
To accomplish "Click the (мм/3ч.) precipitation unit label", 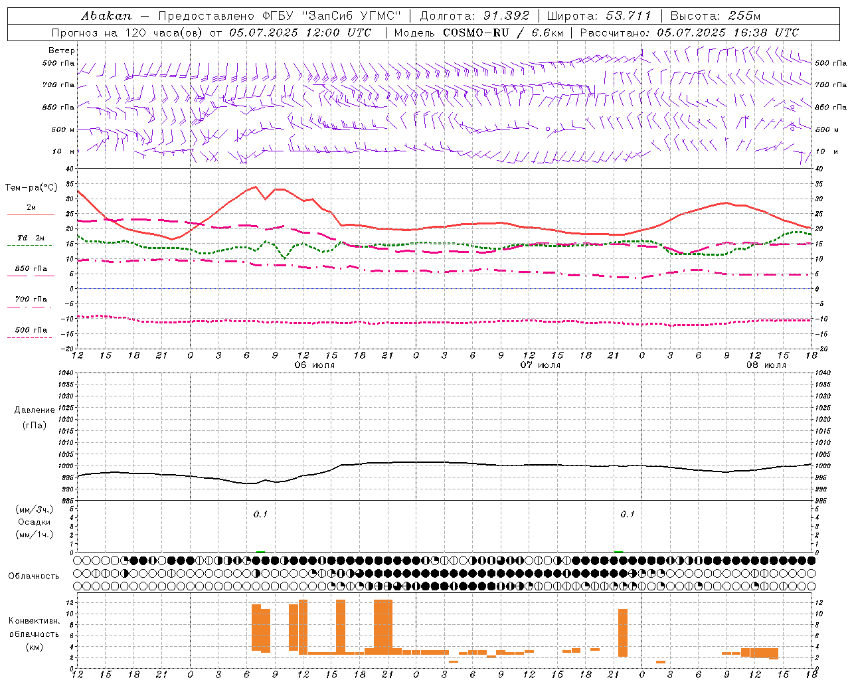I will [x=35, y=509].
